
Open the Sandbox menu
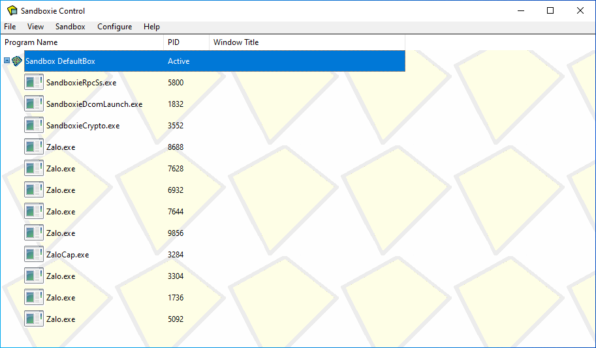click(70, 27)
